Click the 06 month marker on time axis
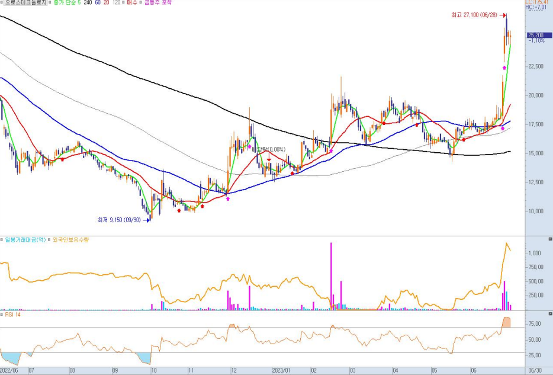Viewport: 553px width, 375px height. [x=474, y=371]
